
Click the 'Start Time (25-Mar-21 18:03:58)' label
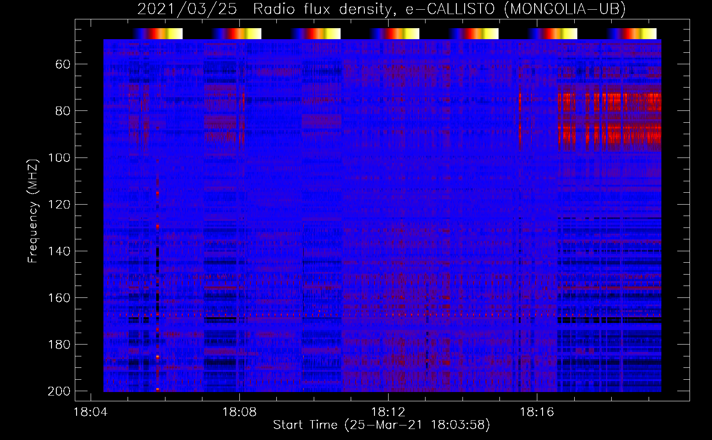tap(382, 425)
